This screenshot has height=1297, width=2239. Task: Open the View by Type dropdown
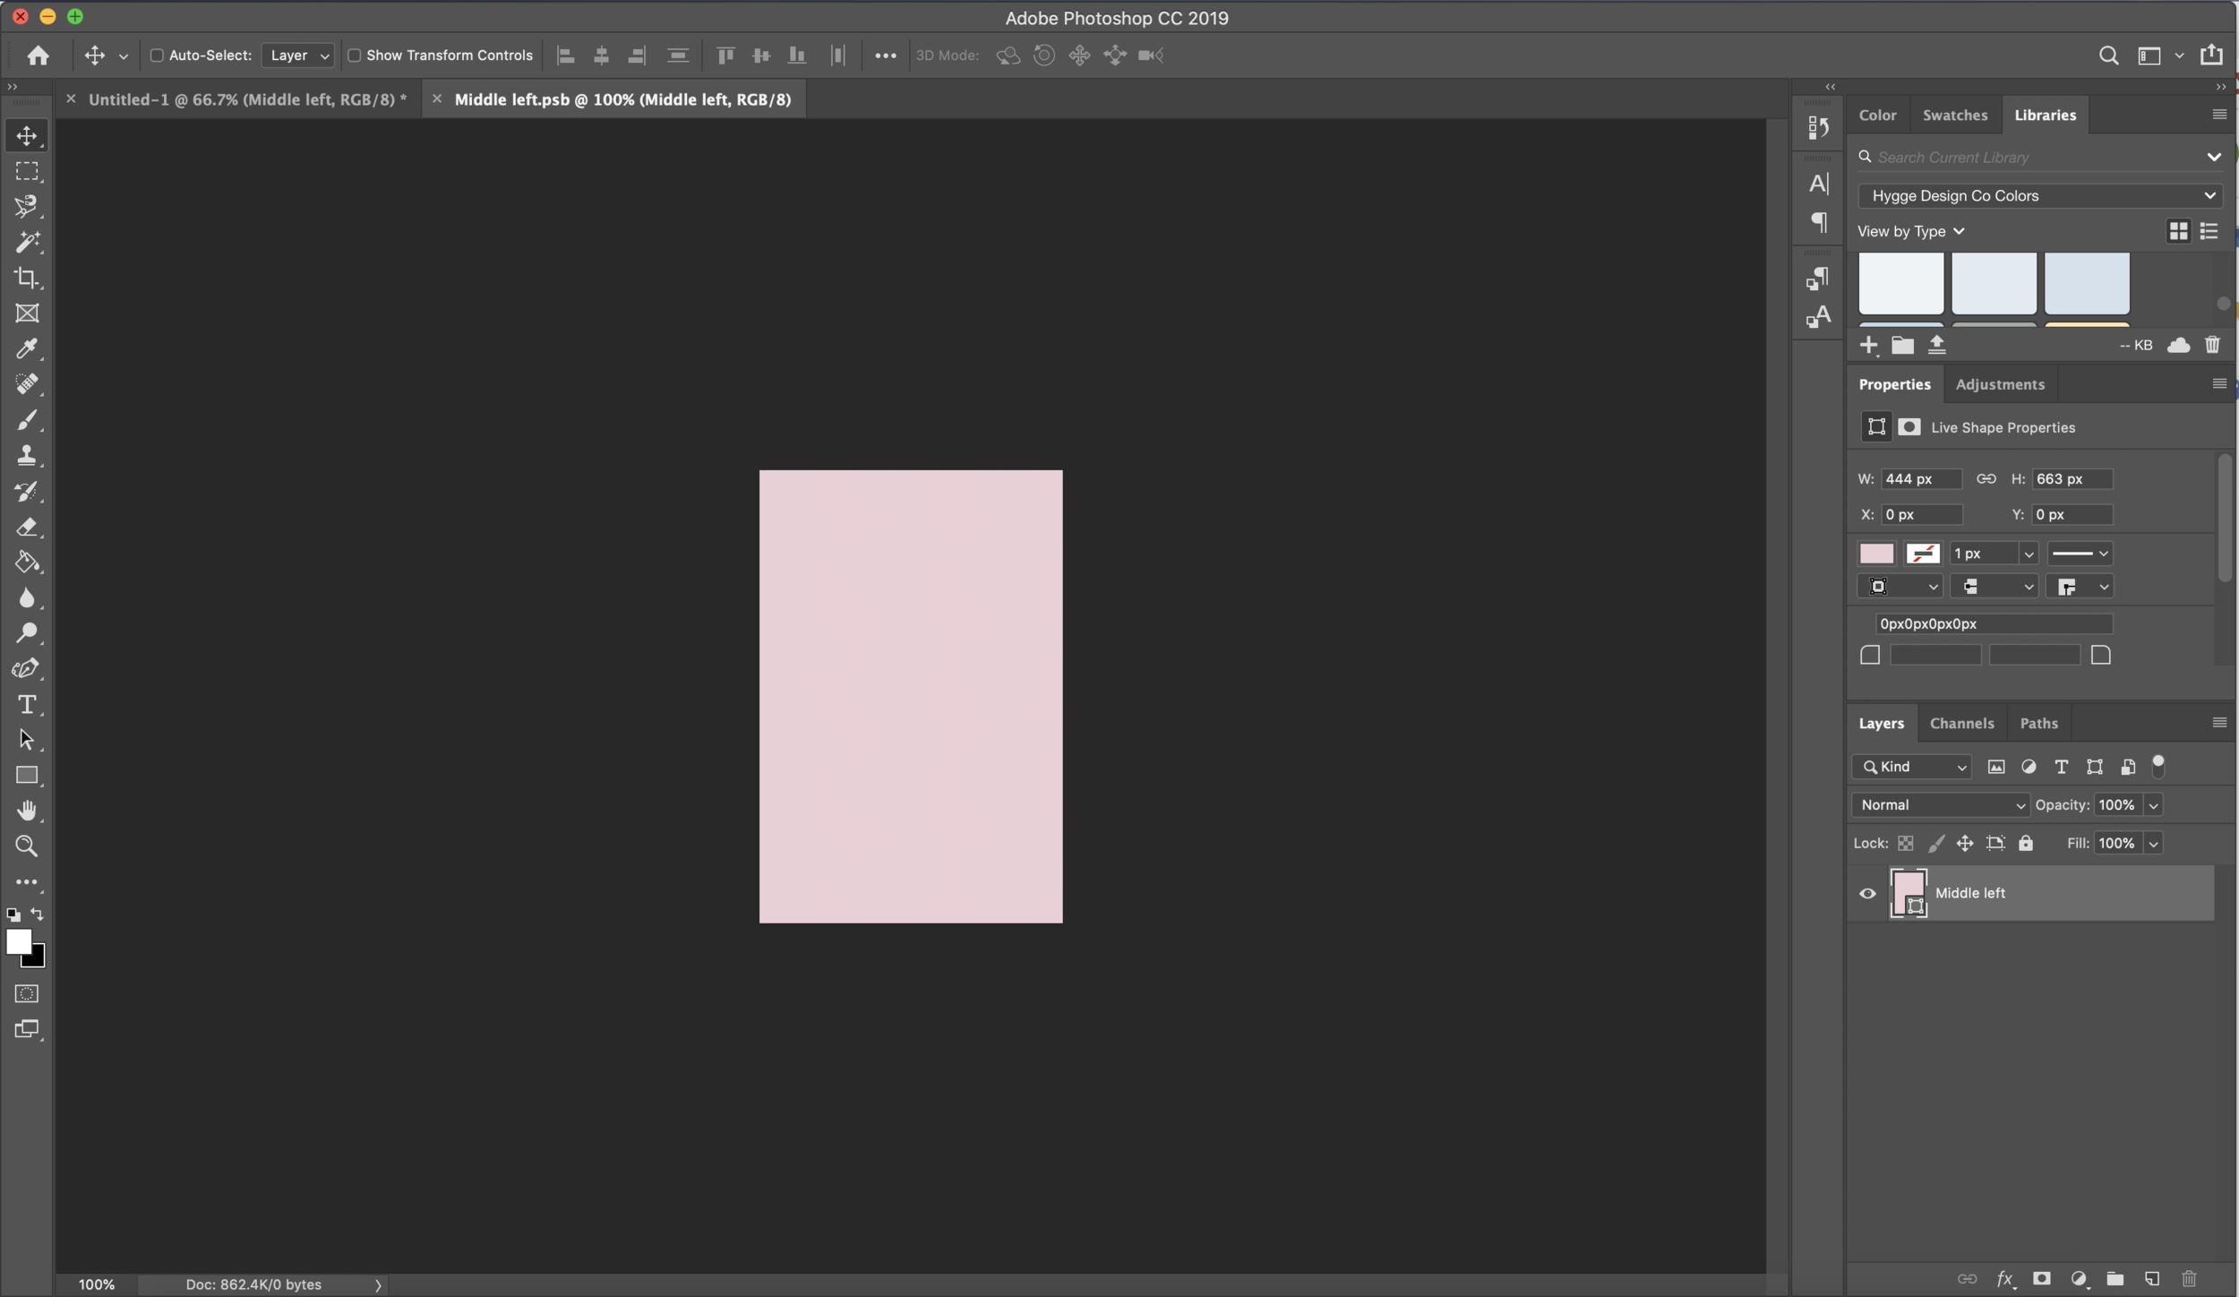click(x=1910, y=232)
